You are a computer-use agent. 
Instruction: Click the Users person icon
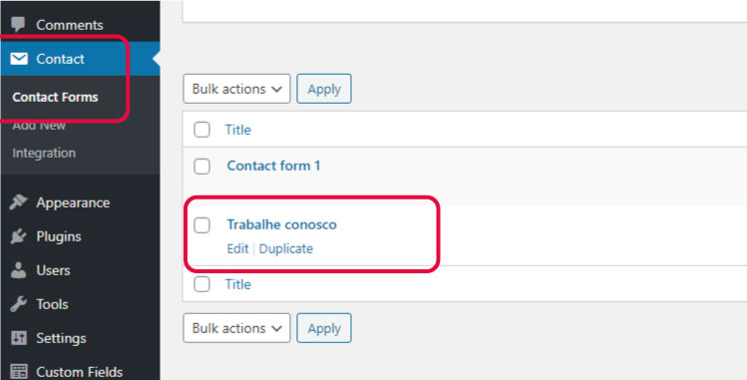tap(18, 270)
